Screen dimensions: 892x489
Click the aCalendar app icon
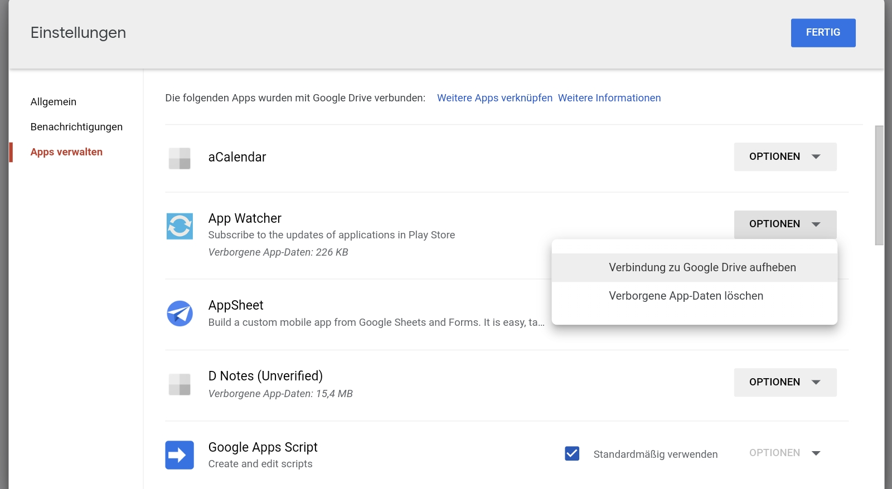(180, 158)
